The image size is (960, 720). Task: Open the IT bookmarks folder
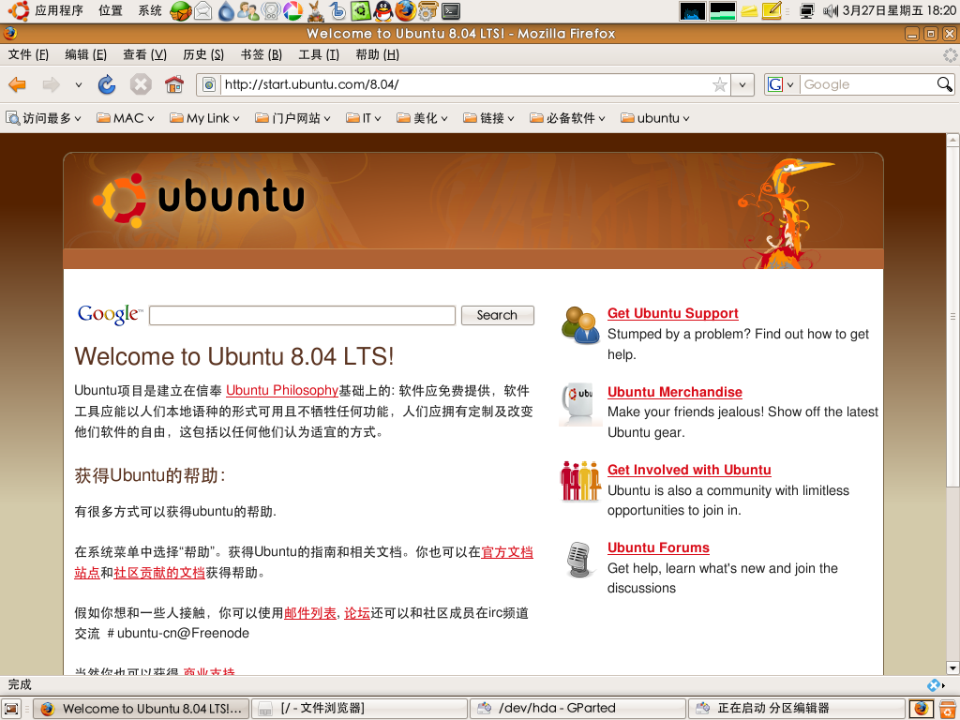point(363,118)
